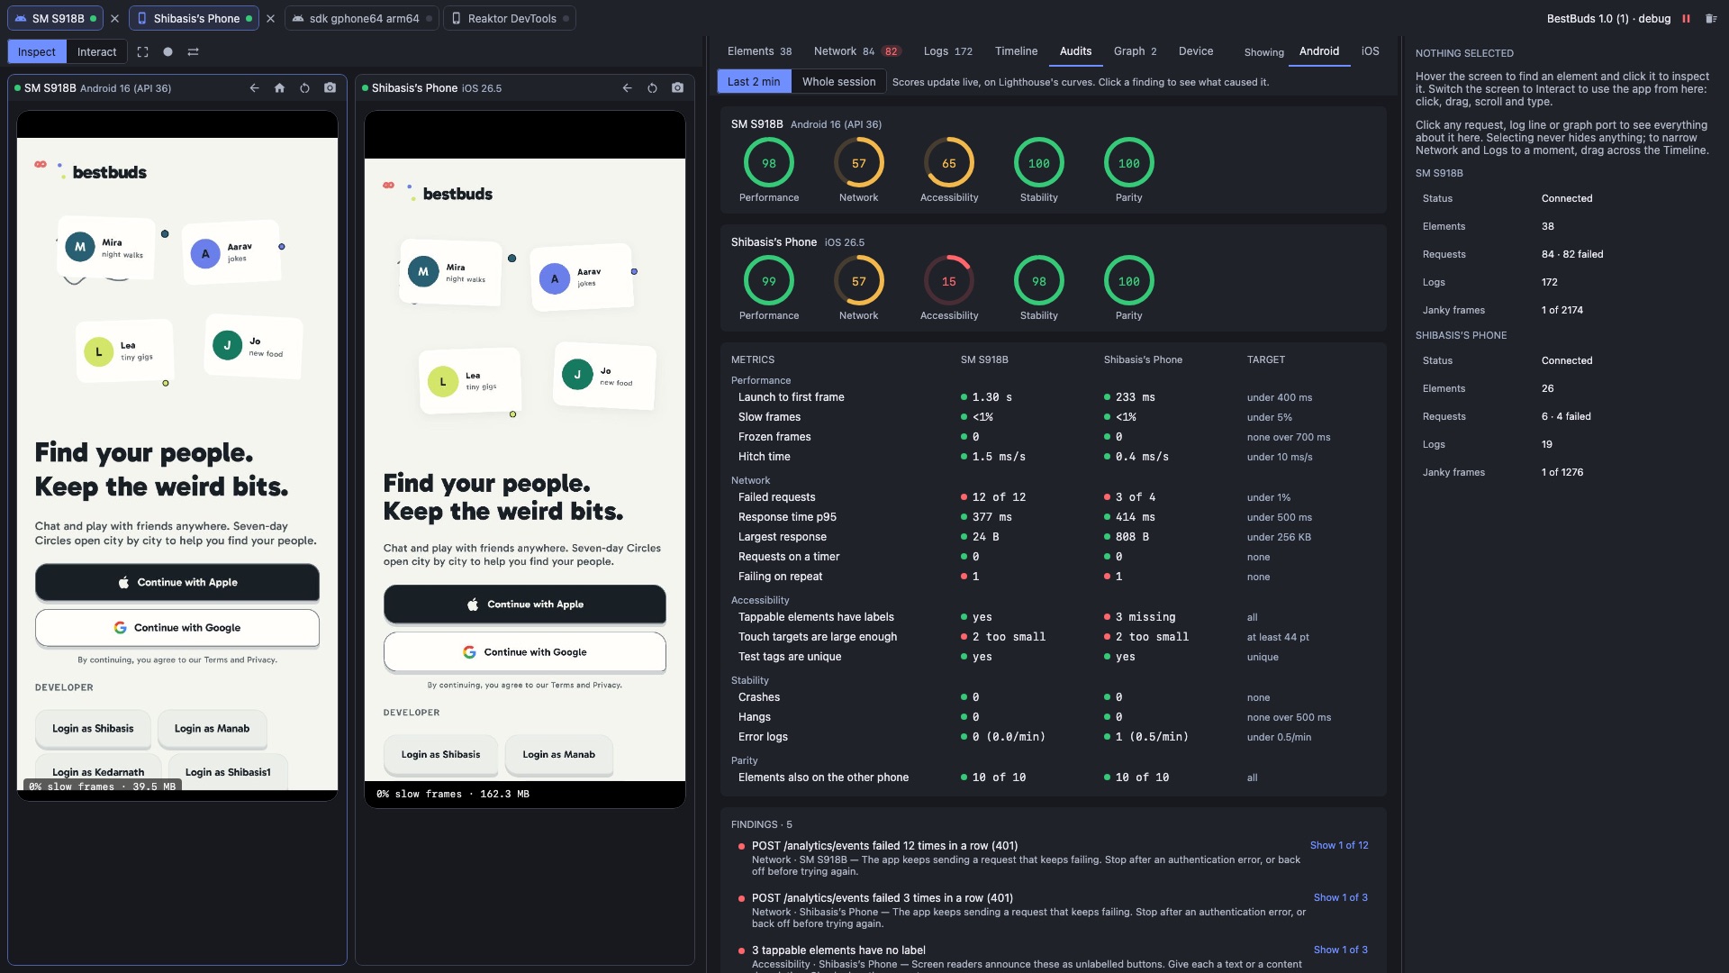Click the Android Network score 57 gauge
Viewport: 1729px width, 973px height.
[859, 164]
